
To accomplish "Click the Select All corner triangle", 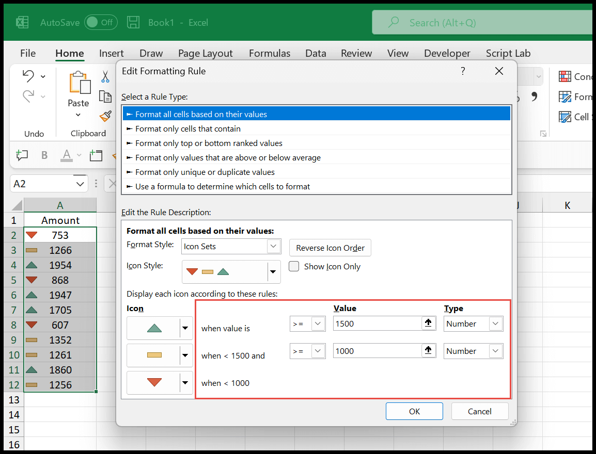I will 17,205.
